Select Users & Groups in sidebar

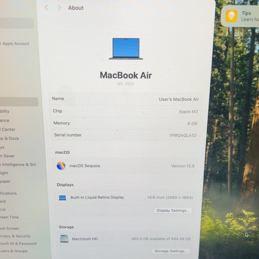pos(13,251)
